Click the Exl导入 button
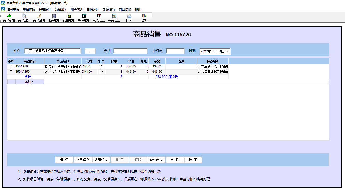The width and height of the screenshot is (345, 193). tap(156, 160)
